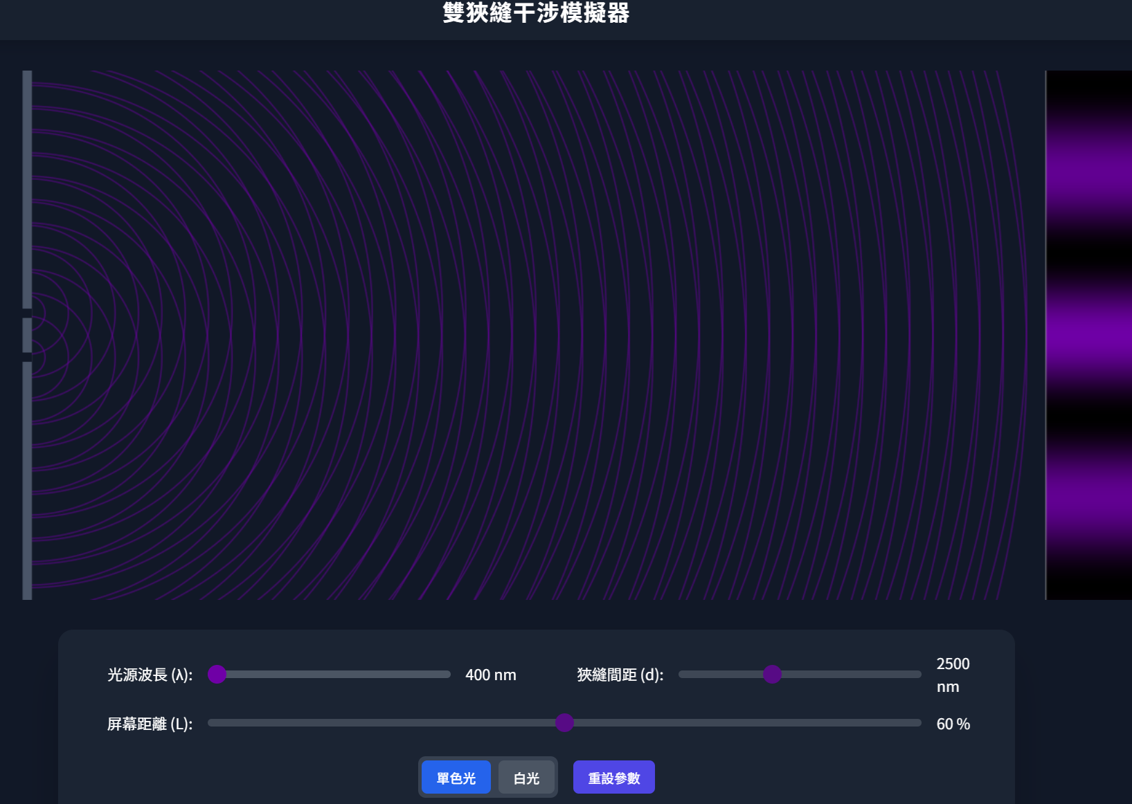The image size is (1132, 804).
Task: Click the 60 % screen distance value
Action: pyautogui.click(x=953, y=724)
